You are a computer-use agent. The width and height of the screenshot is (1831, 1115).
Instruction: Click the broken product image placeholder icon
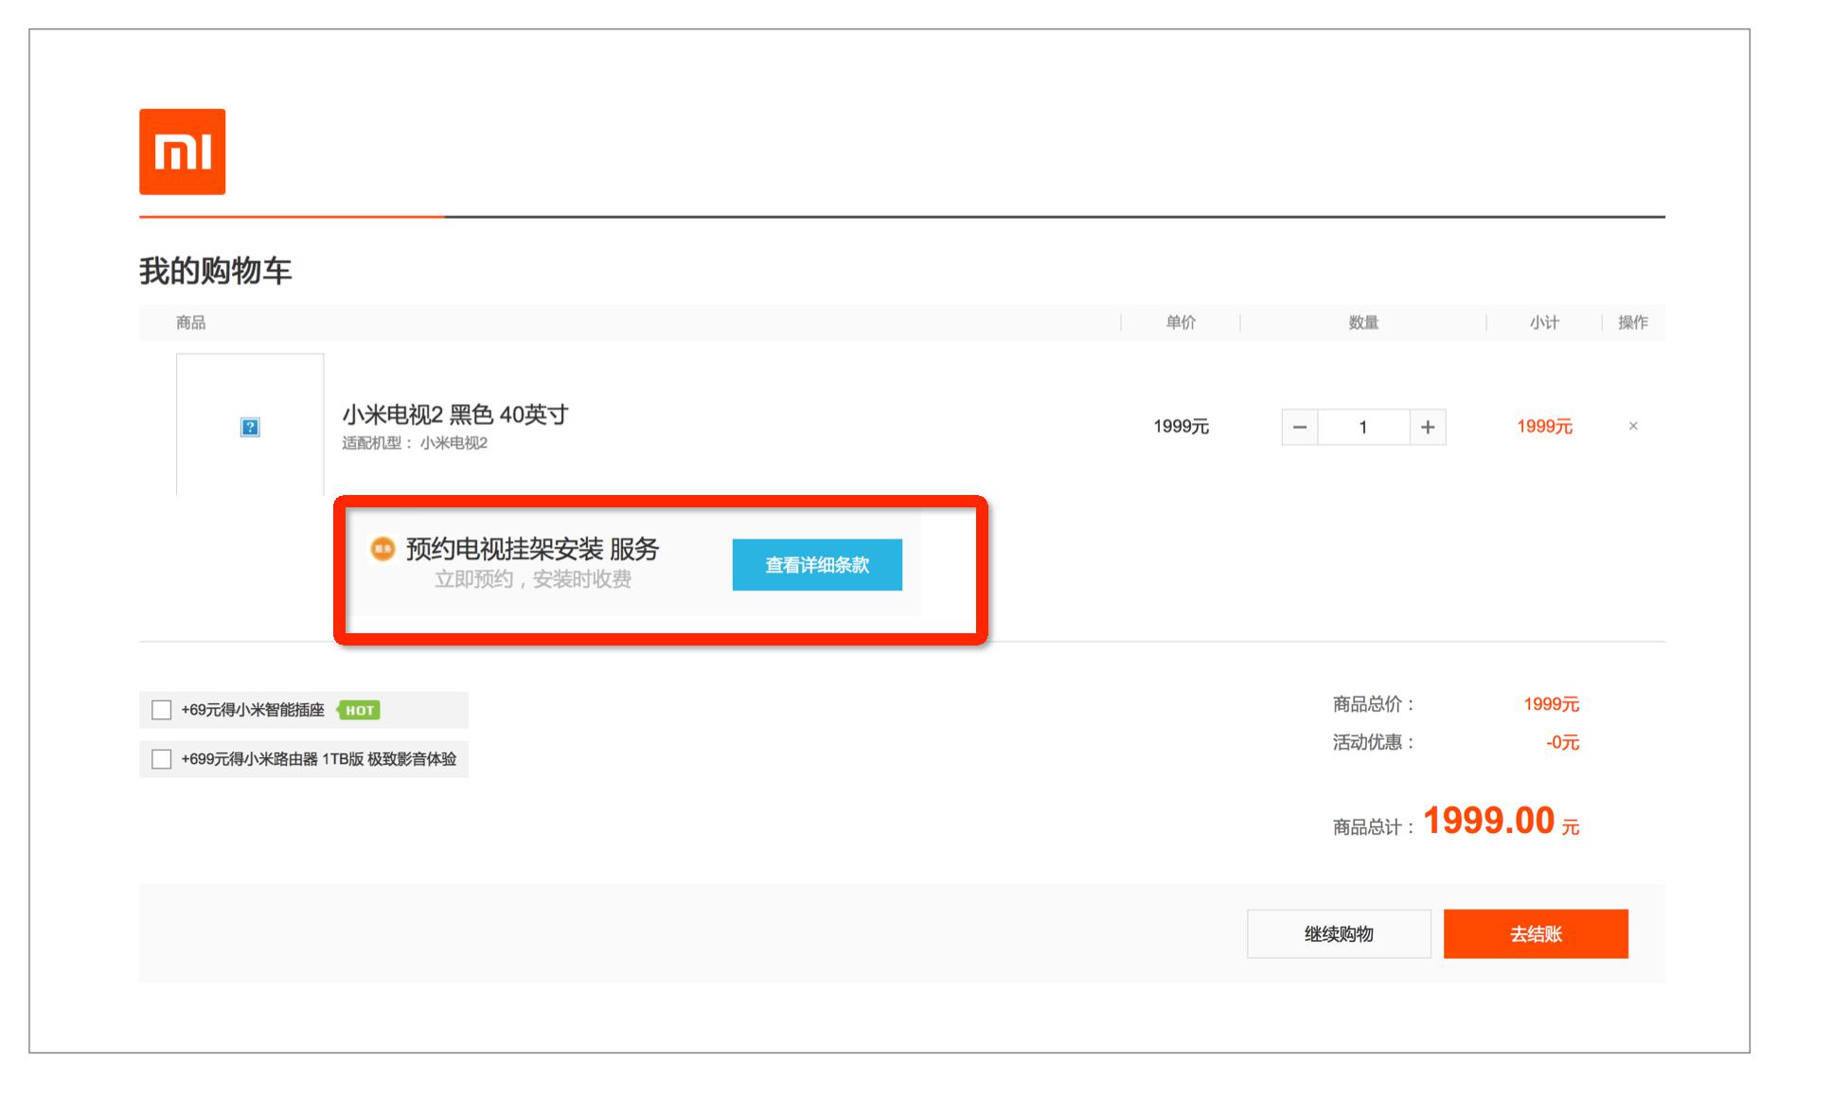(x=250, y=427)
